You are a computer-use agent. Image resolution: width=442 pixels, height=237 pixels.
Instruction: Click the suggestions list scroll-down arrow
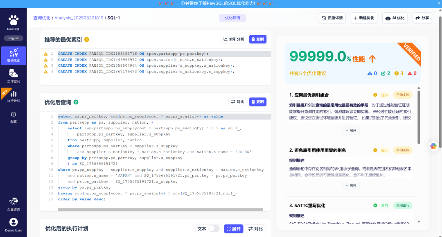click(419, 222)
